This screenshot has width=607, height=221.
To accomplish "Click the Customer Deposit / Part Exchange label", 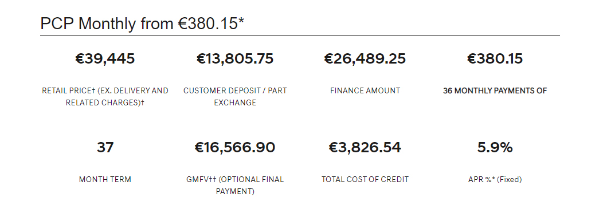I will point(235,97).
